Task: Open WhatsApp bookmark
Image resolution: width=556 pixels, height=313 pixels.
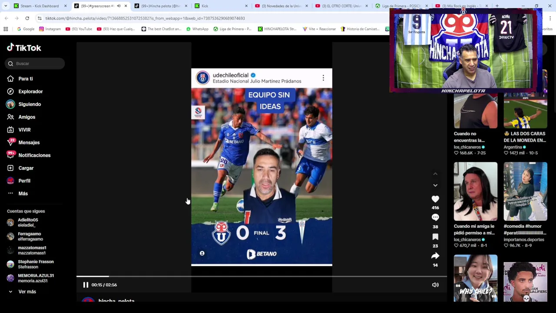Action: coord(197,29)
